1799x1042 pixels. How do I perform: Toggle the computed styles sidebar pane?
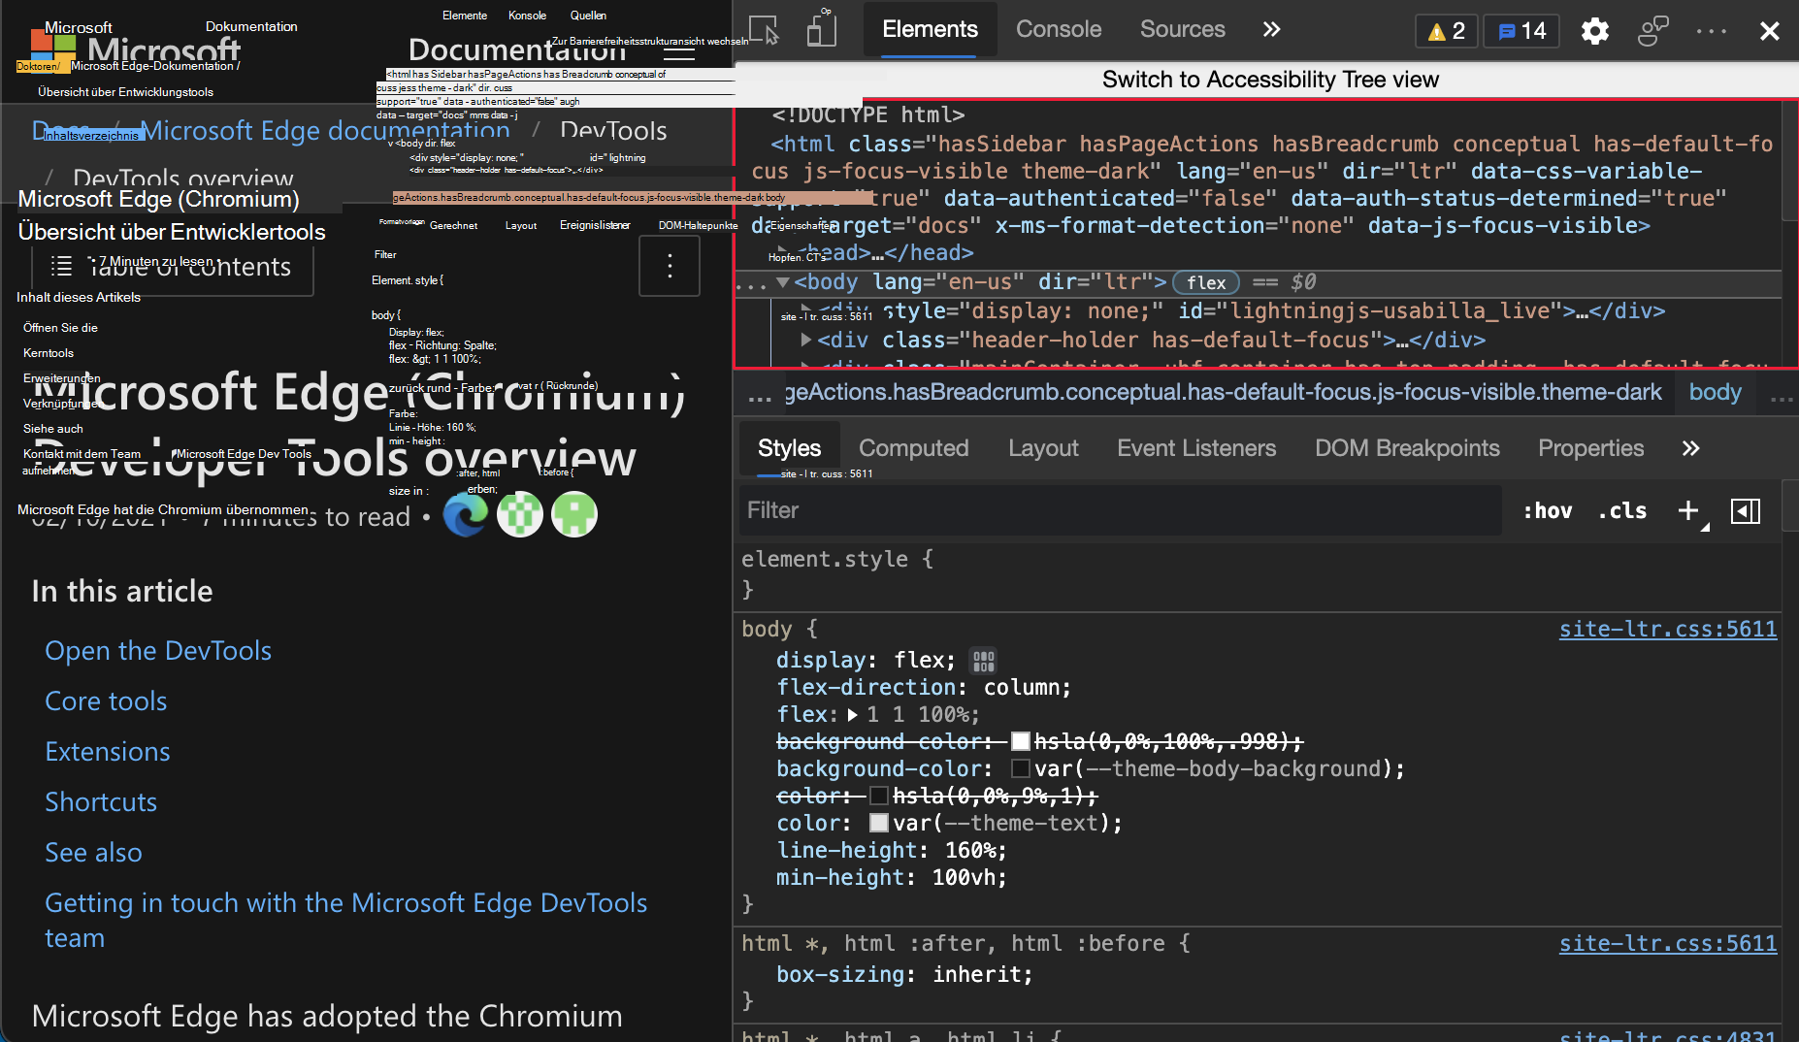click(x=1745, y=510)
